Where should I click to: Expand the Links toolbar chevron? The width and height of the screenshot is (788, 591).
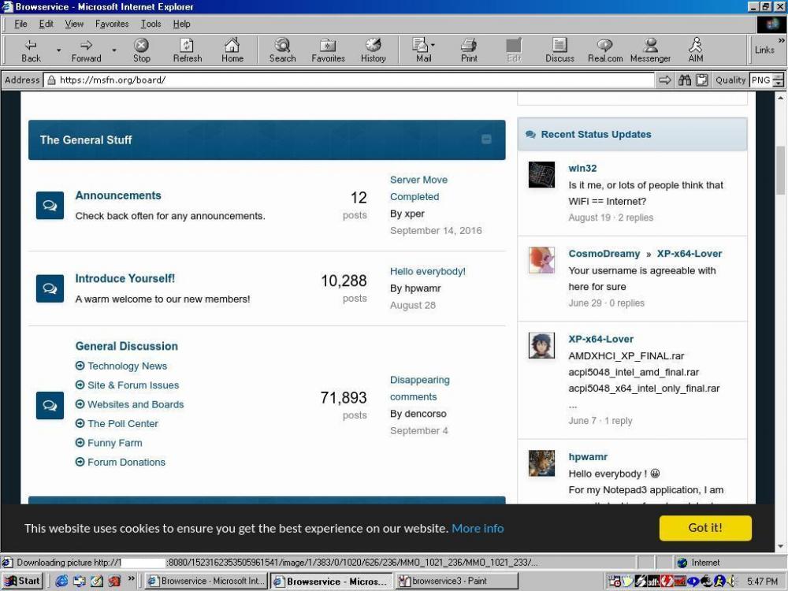(x=781, y=40)
